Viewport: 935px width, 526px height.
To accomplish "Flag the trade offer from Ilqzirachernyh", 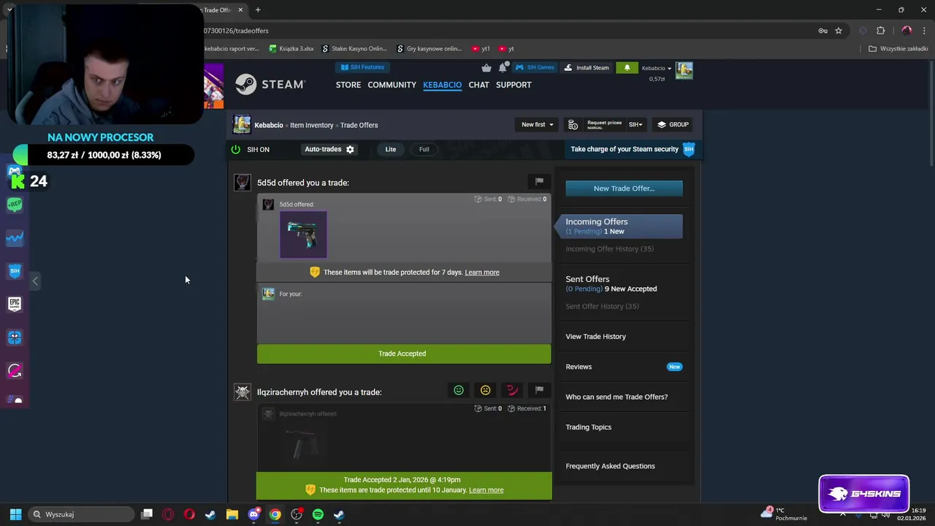I will pos(539,390).
